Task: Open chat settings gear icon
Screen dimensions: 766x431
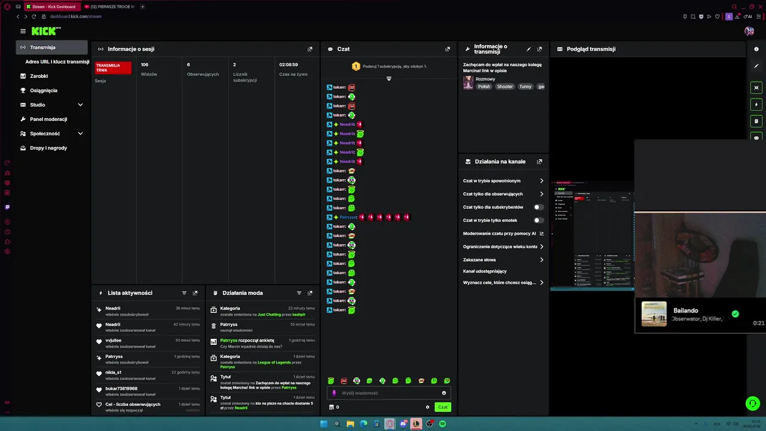Action: point(427,407)
